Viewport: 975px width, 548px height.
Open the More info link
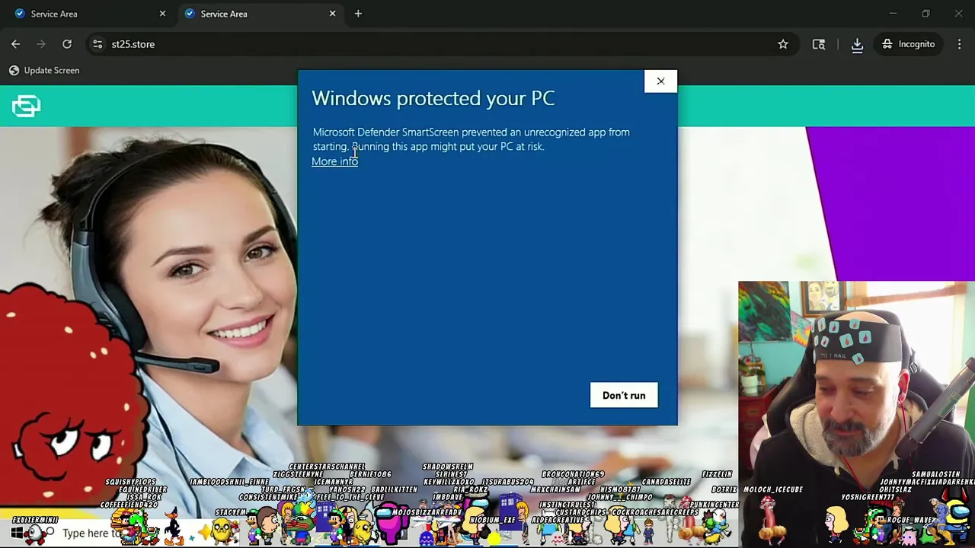pyautogui.click(x=334, y=161)
